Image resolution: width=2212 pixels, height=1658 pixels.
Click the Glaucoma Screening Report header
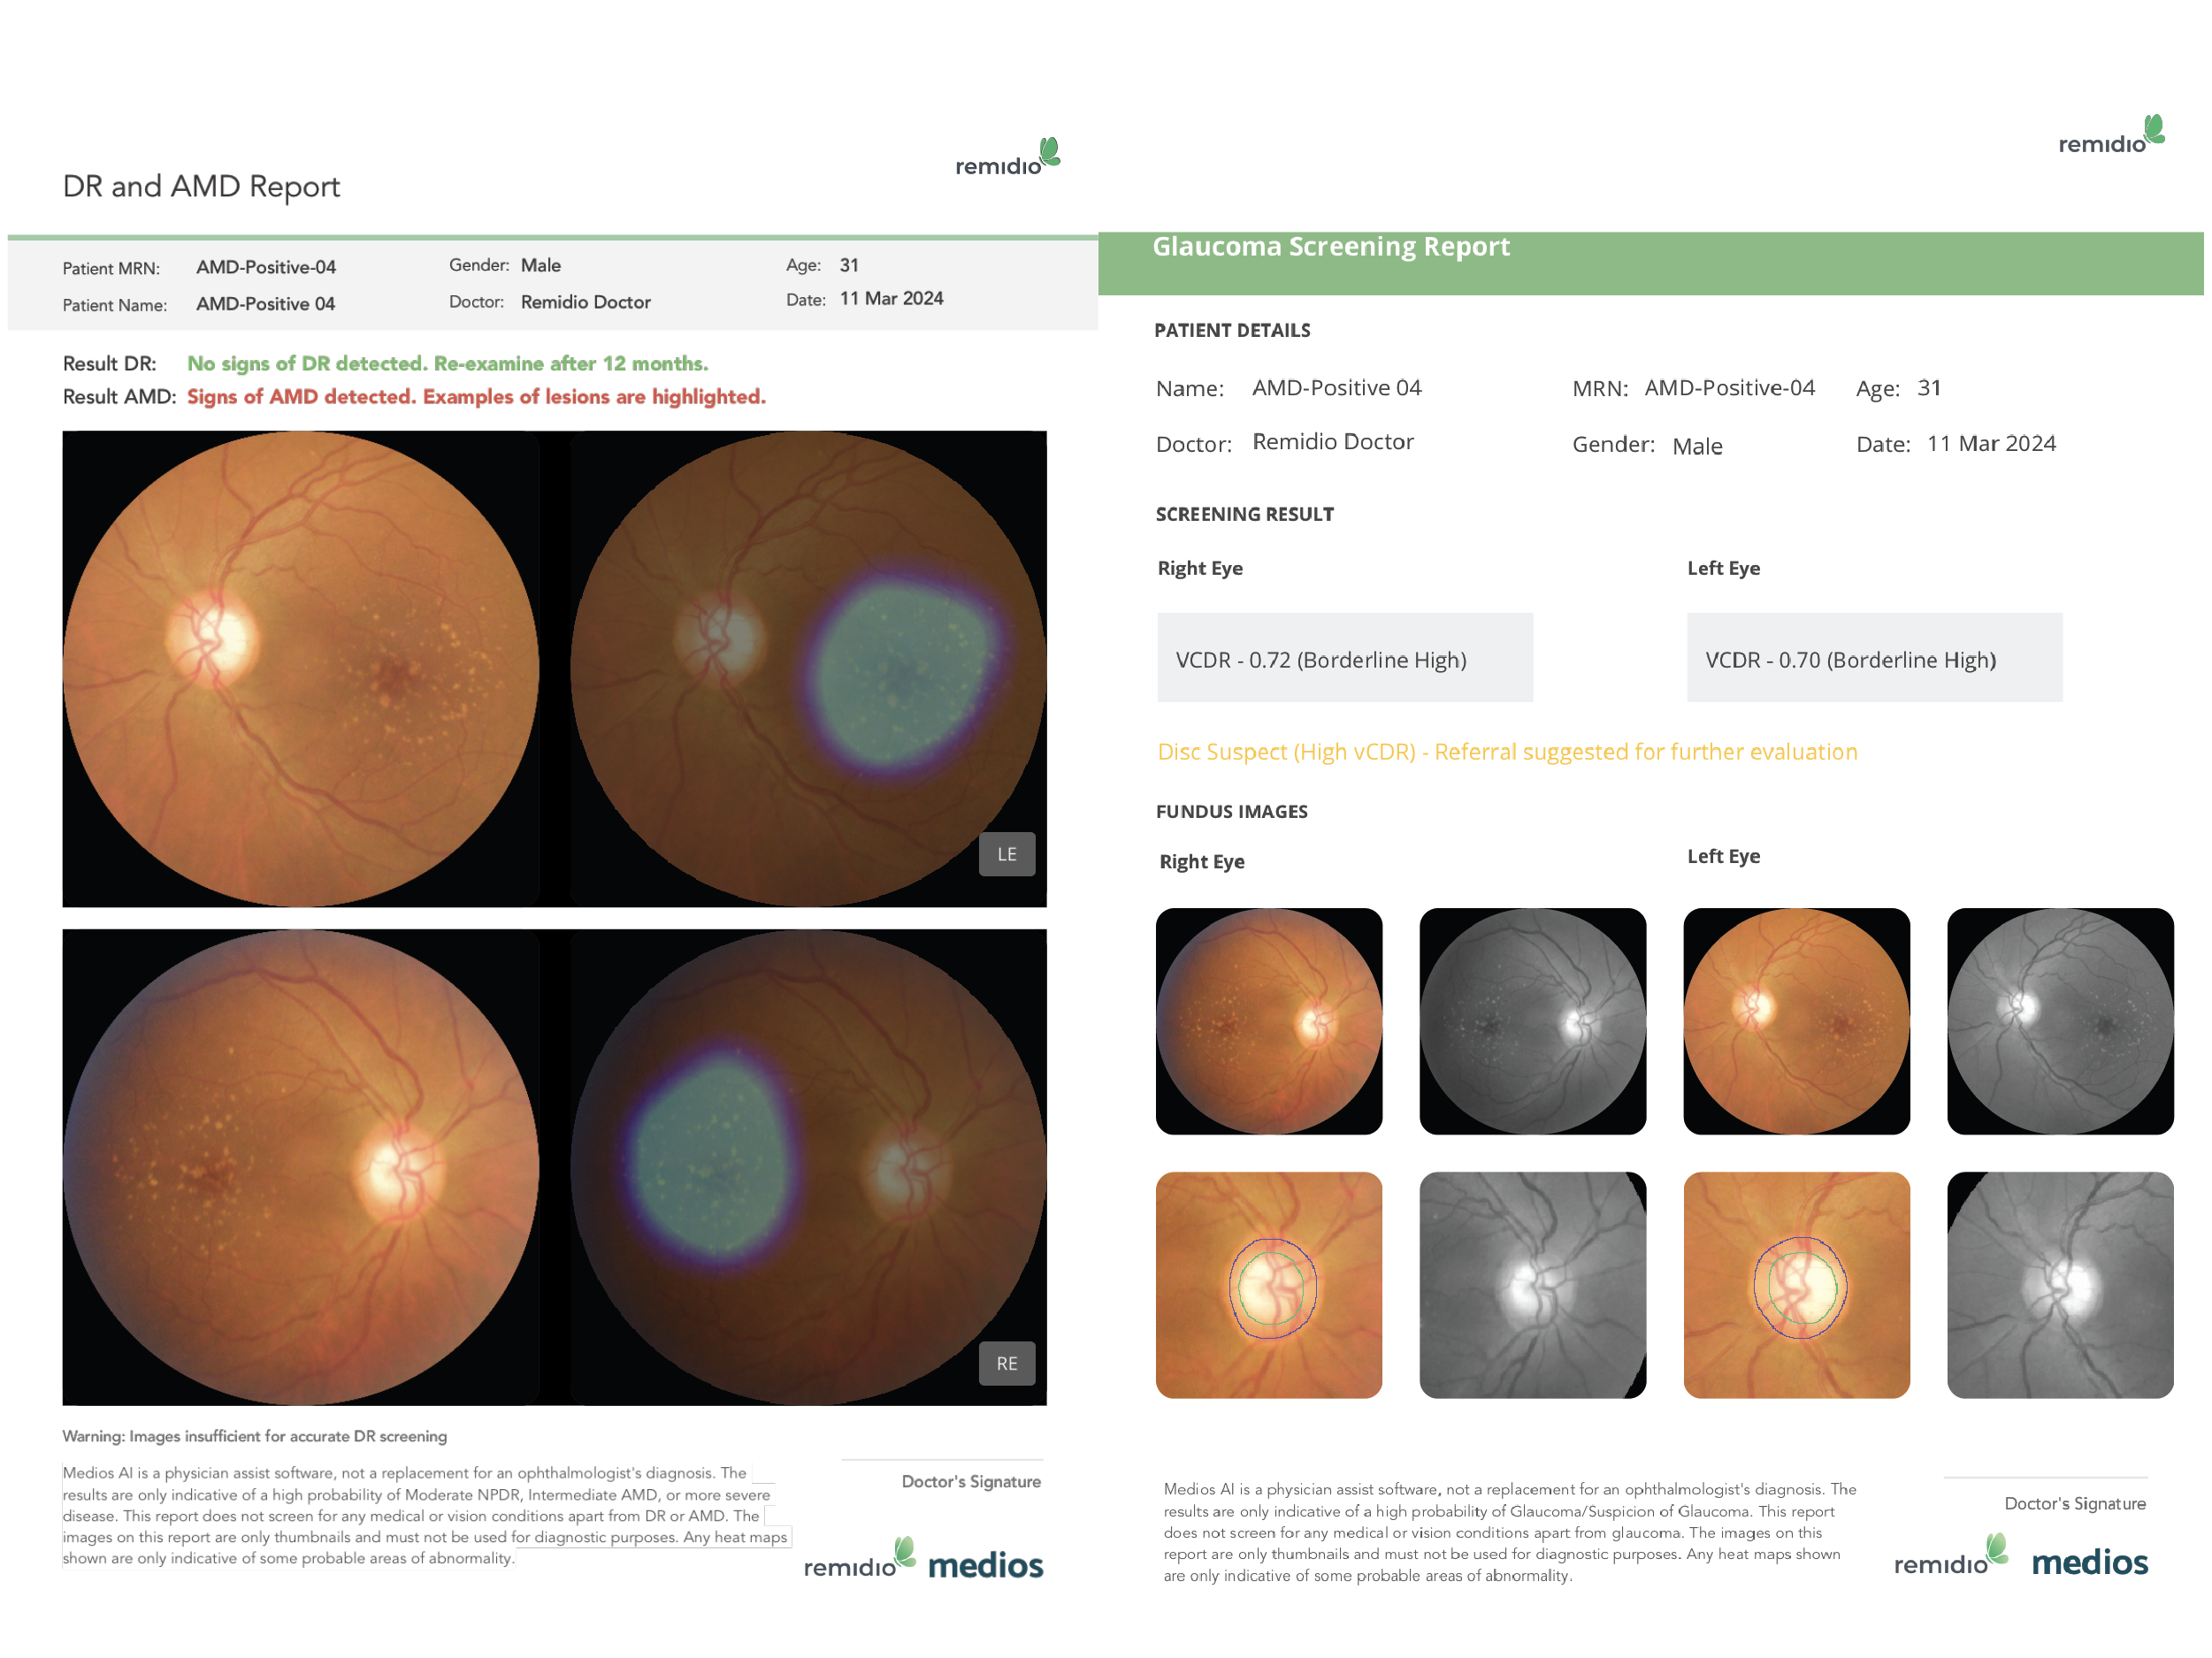coord(1330,247)
